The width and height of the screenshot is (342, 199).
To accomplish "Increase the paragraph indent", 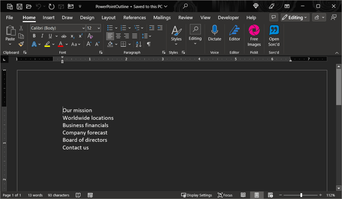I will [x=160, y=28].
